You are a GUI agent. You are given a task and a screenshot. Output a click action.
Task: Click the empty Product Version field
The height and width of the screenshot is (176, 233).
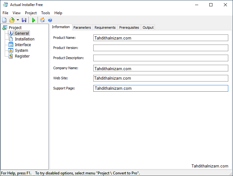(x=161, y=48)
